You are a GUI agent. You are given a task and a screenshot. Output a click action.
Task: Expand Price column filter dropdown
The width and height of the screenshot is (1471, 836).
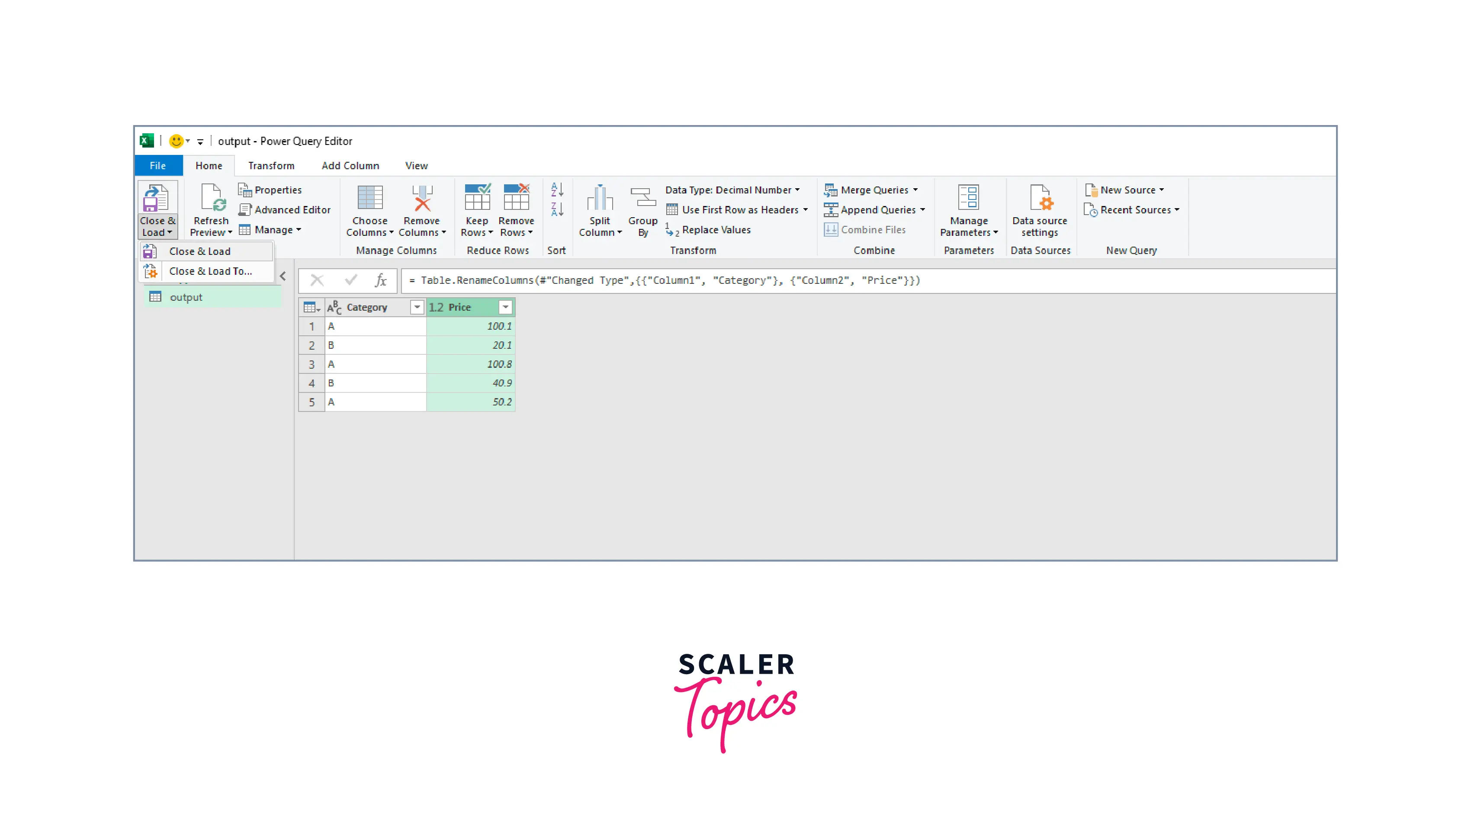505,307
